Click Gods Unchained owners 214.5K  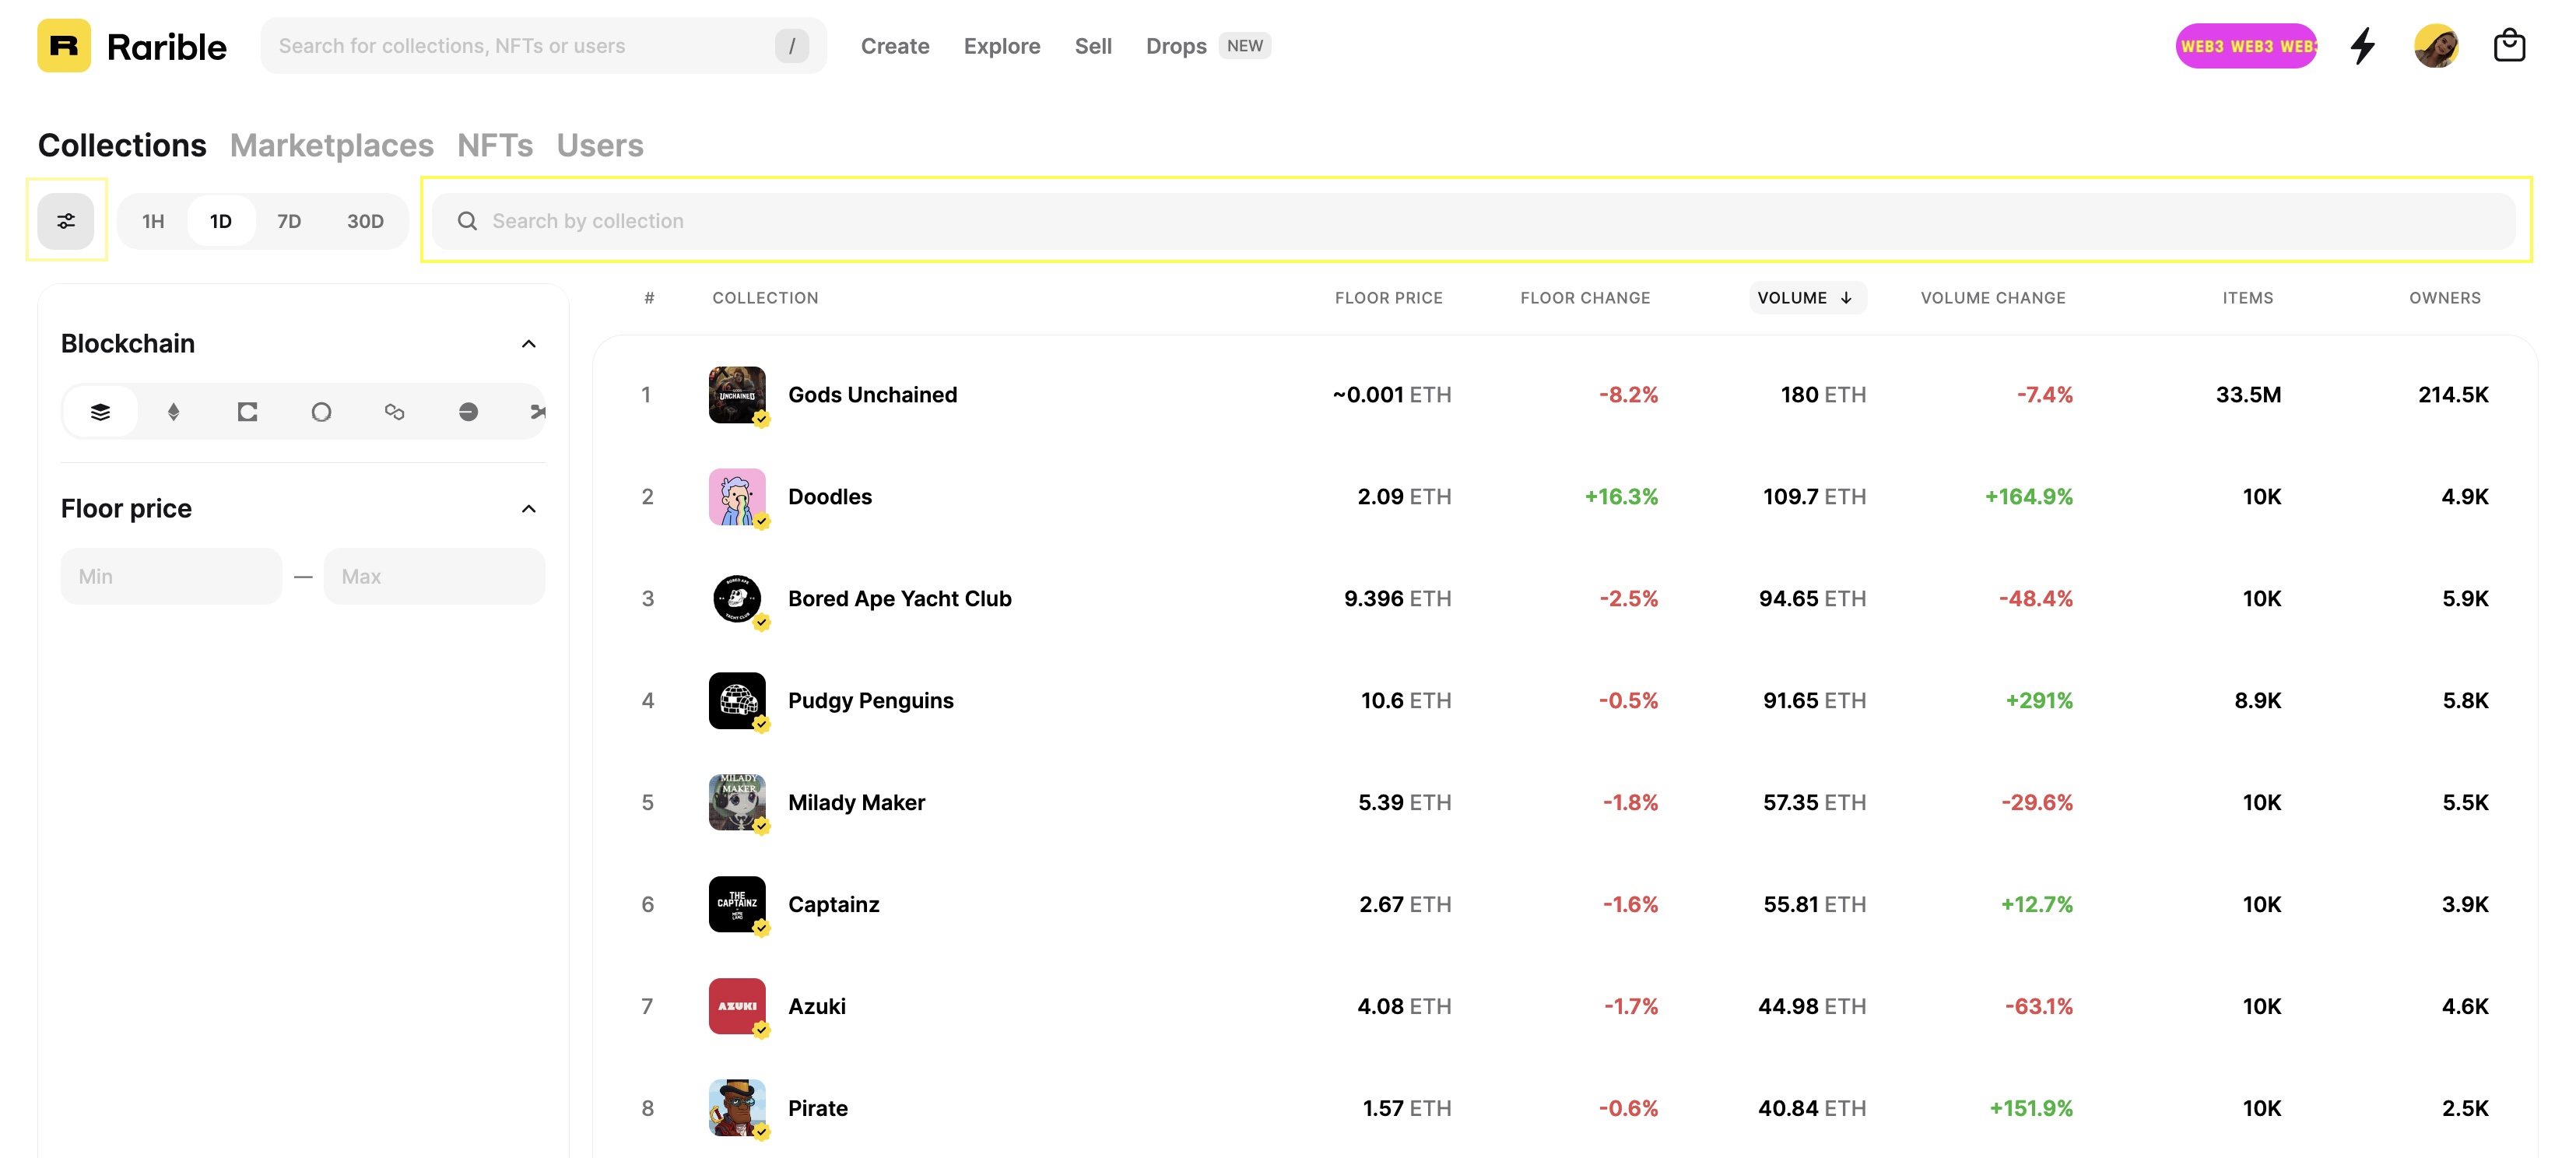click(2453, 395)
